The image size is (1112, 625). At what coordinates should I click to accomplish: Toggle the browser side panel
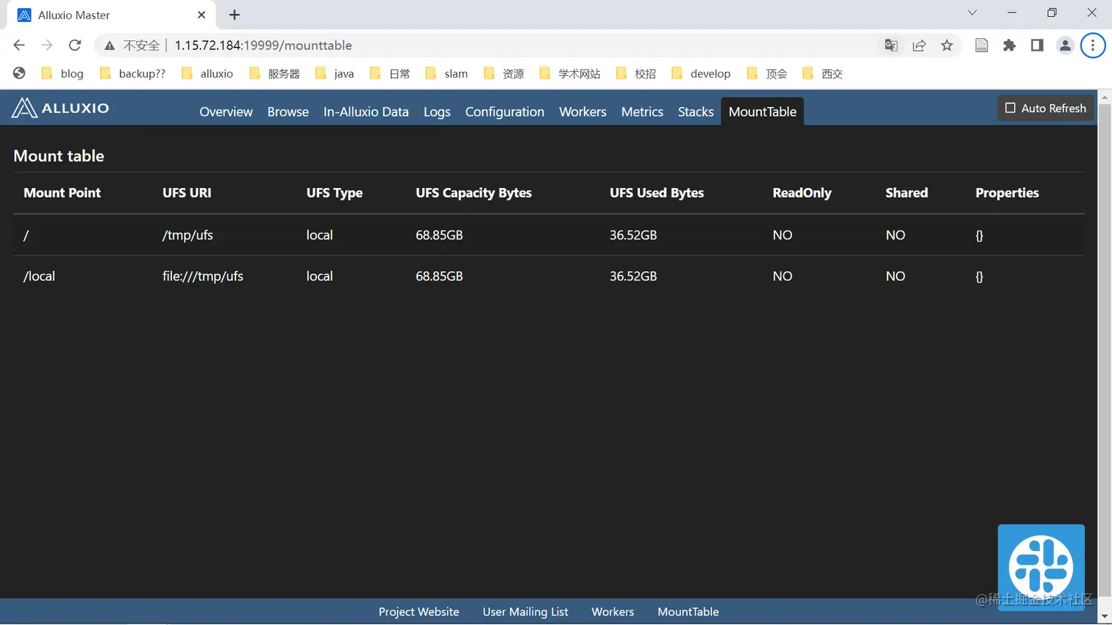click(x=1037, y=46)
